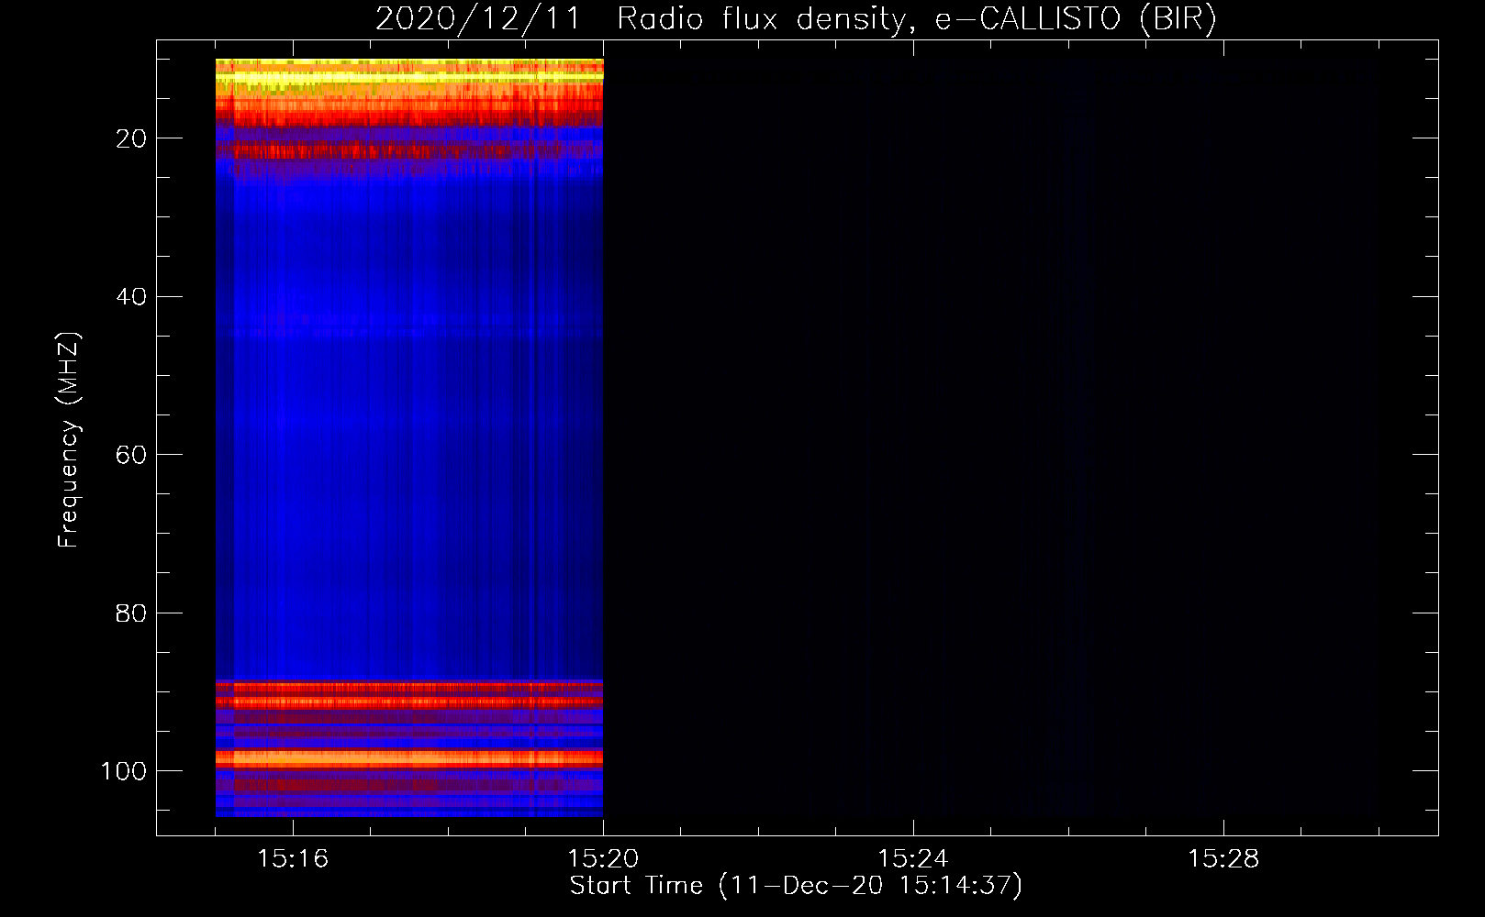This screenshot has width=1485, height=917.
Task: Click the 'Start Time (11-Dec-20 15:14:37)' label
Action: coord(796,886)
